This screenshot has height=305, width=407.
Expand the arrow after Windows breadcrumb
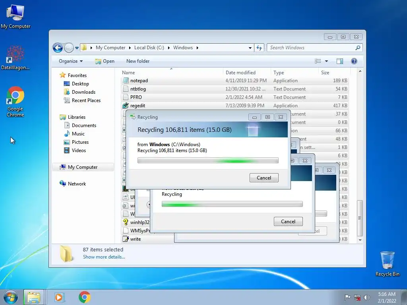pyautogui.click(x=198, y=48)
